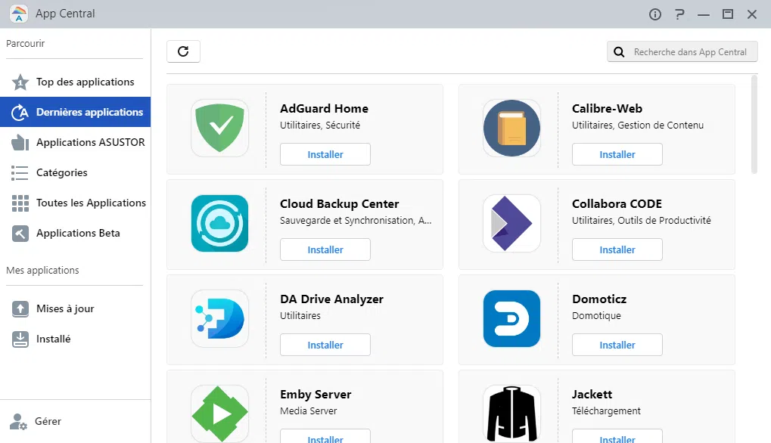Image resolution: width=771 pixels, height=443 pixels.
Task: Click the Domoticz app icon
Action: coord(511,318)
